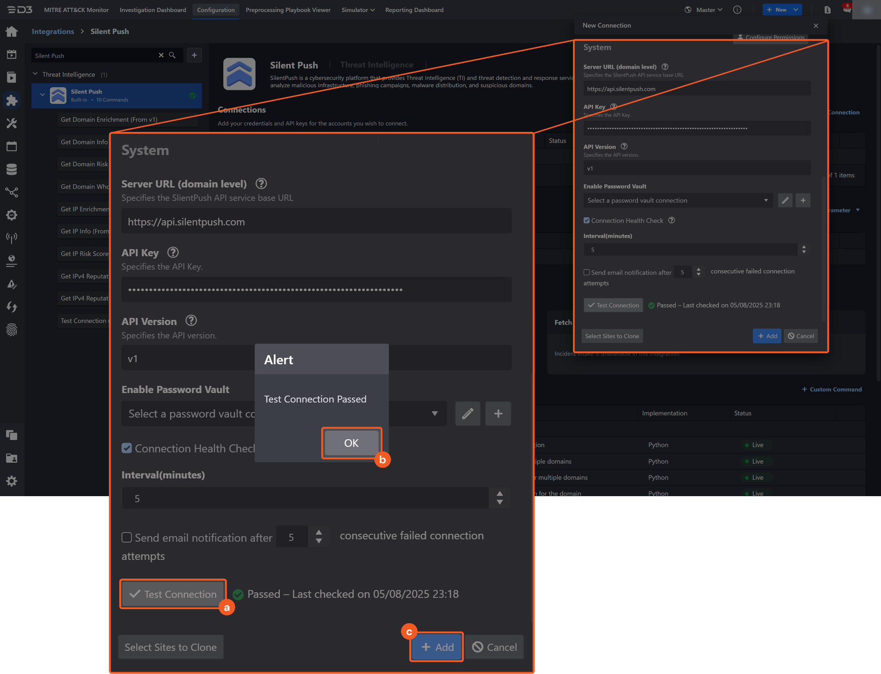The image size is (881, 674).
Task: Click the API Key help question icon
Action: click(173, 253)
